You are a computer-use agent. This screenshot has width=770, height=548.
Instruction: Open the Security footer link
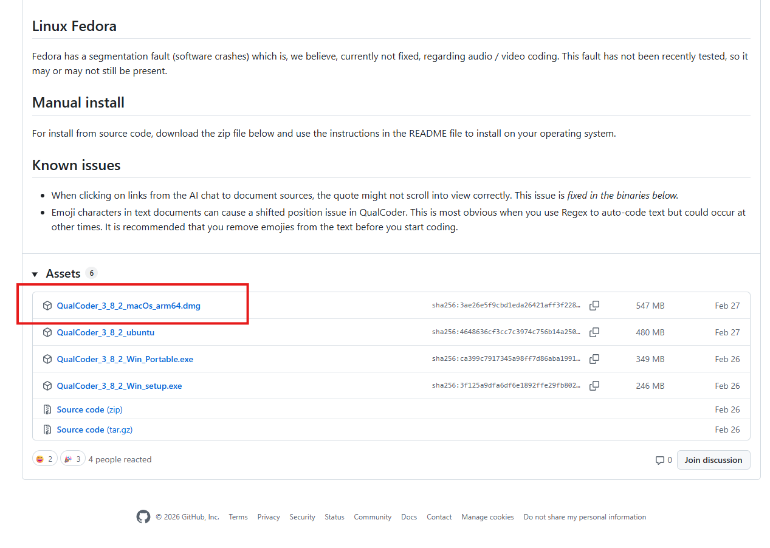[x=302, y=517]
